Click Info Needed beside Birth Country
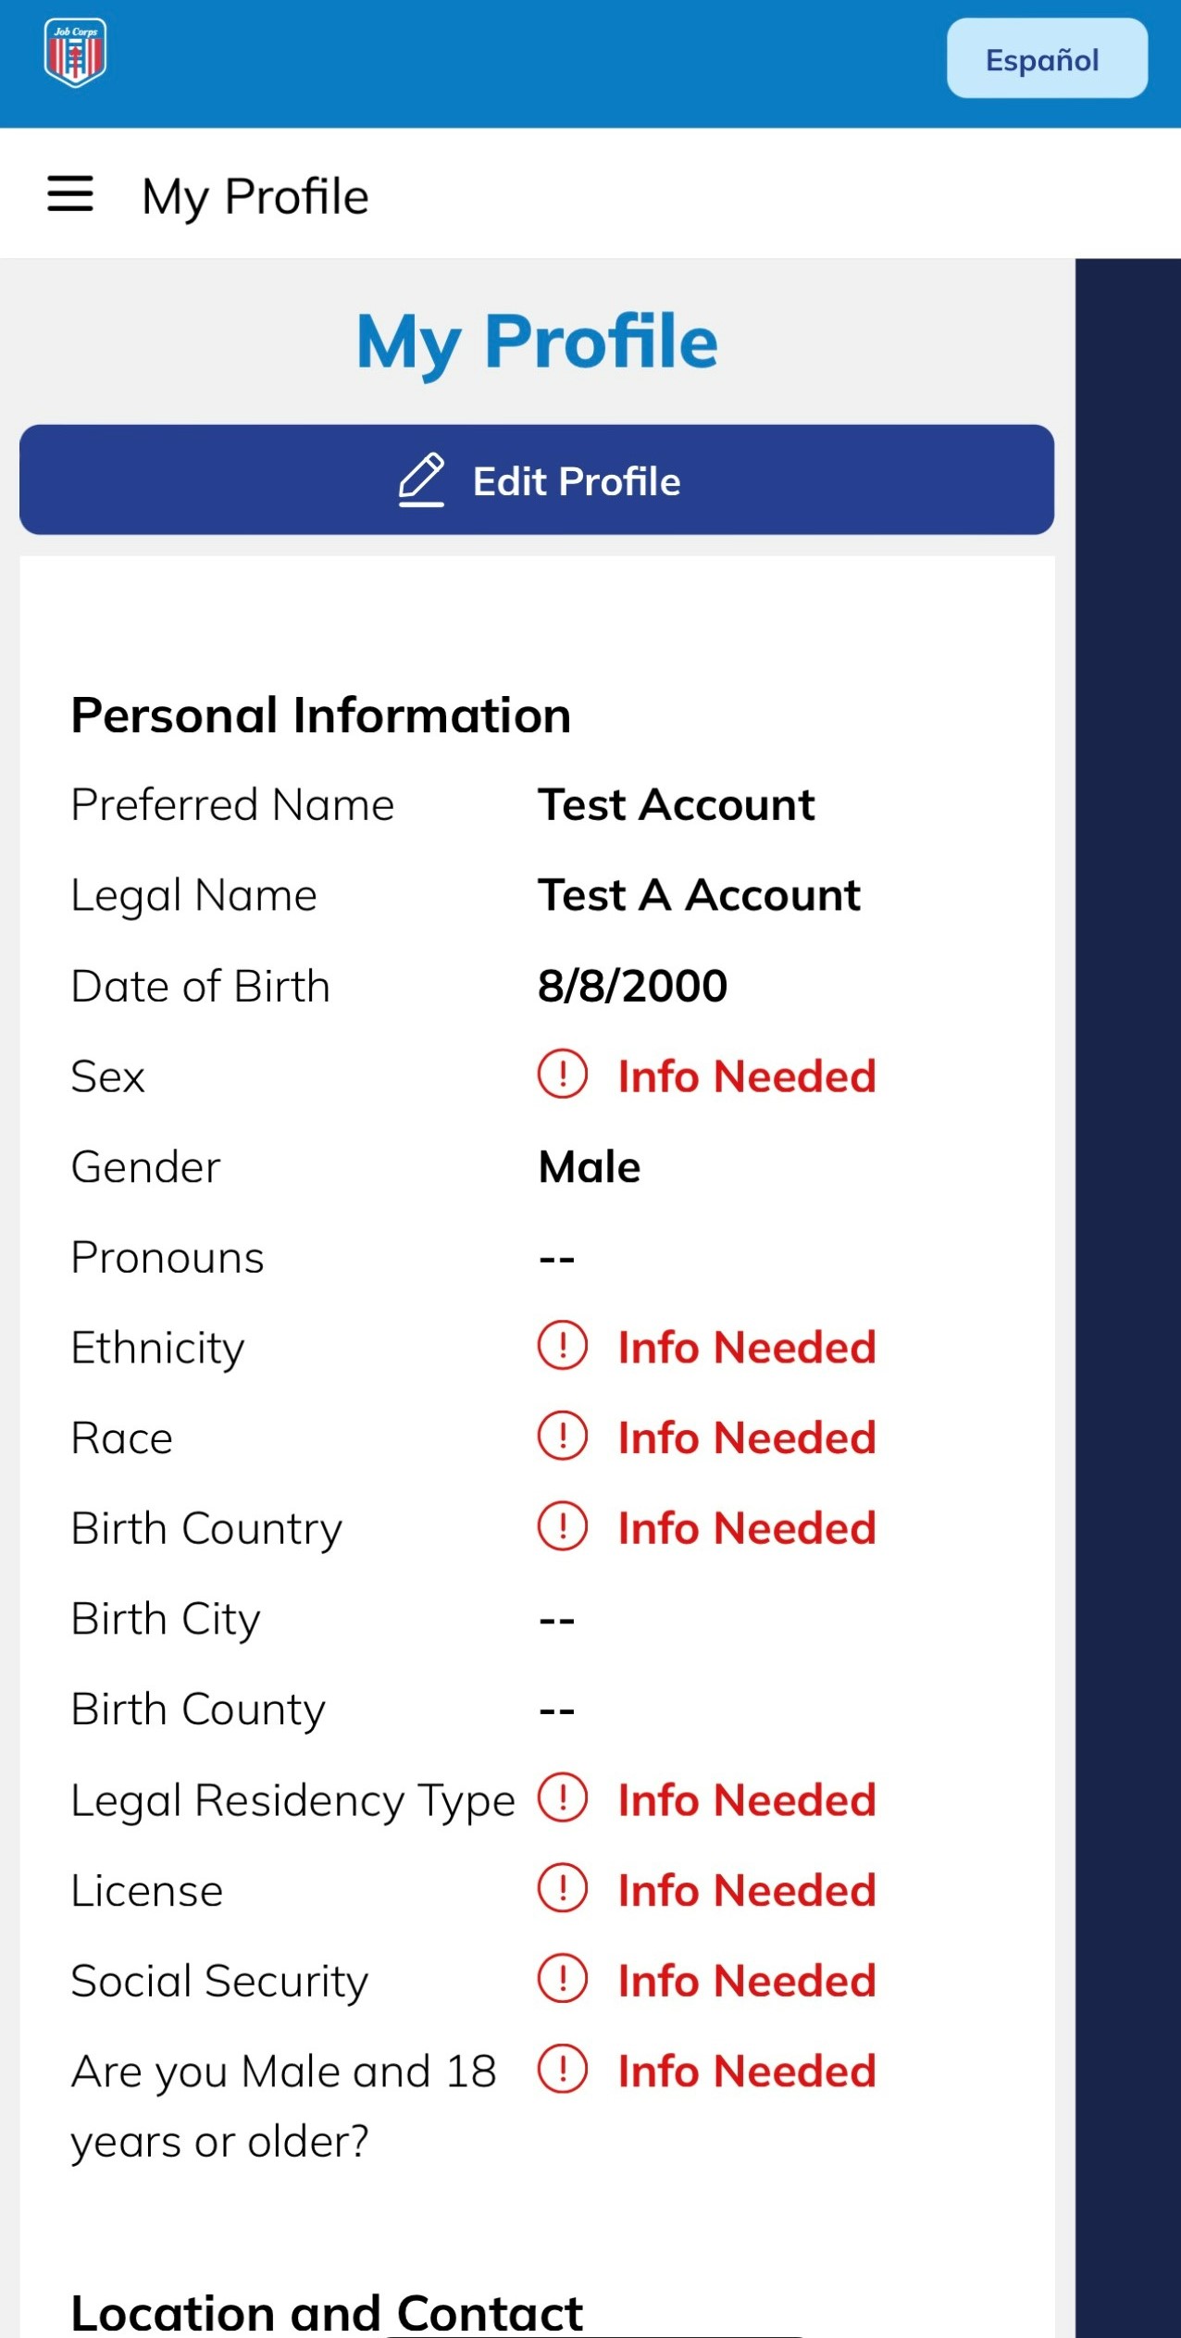The height and width of the screenshot is (2338, 1181). tap(745, 1528)
